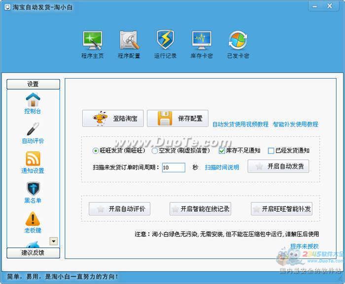Click the 扫描未发货订单时间周期 label

[126, 167]
